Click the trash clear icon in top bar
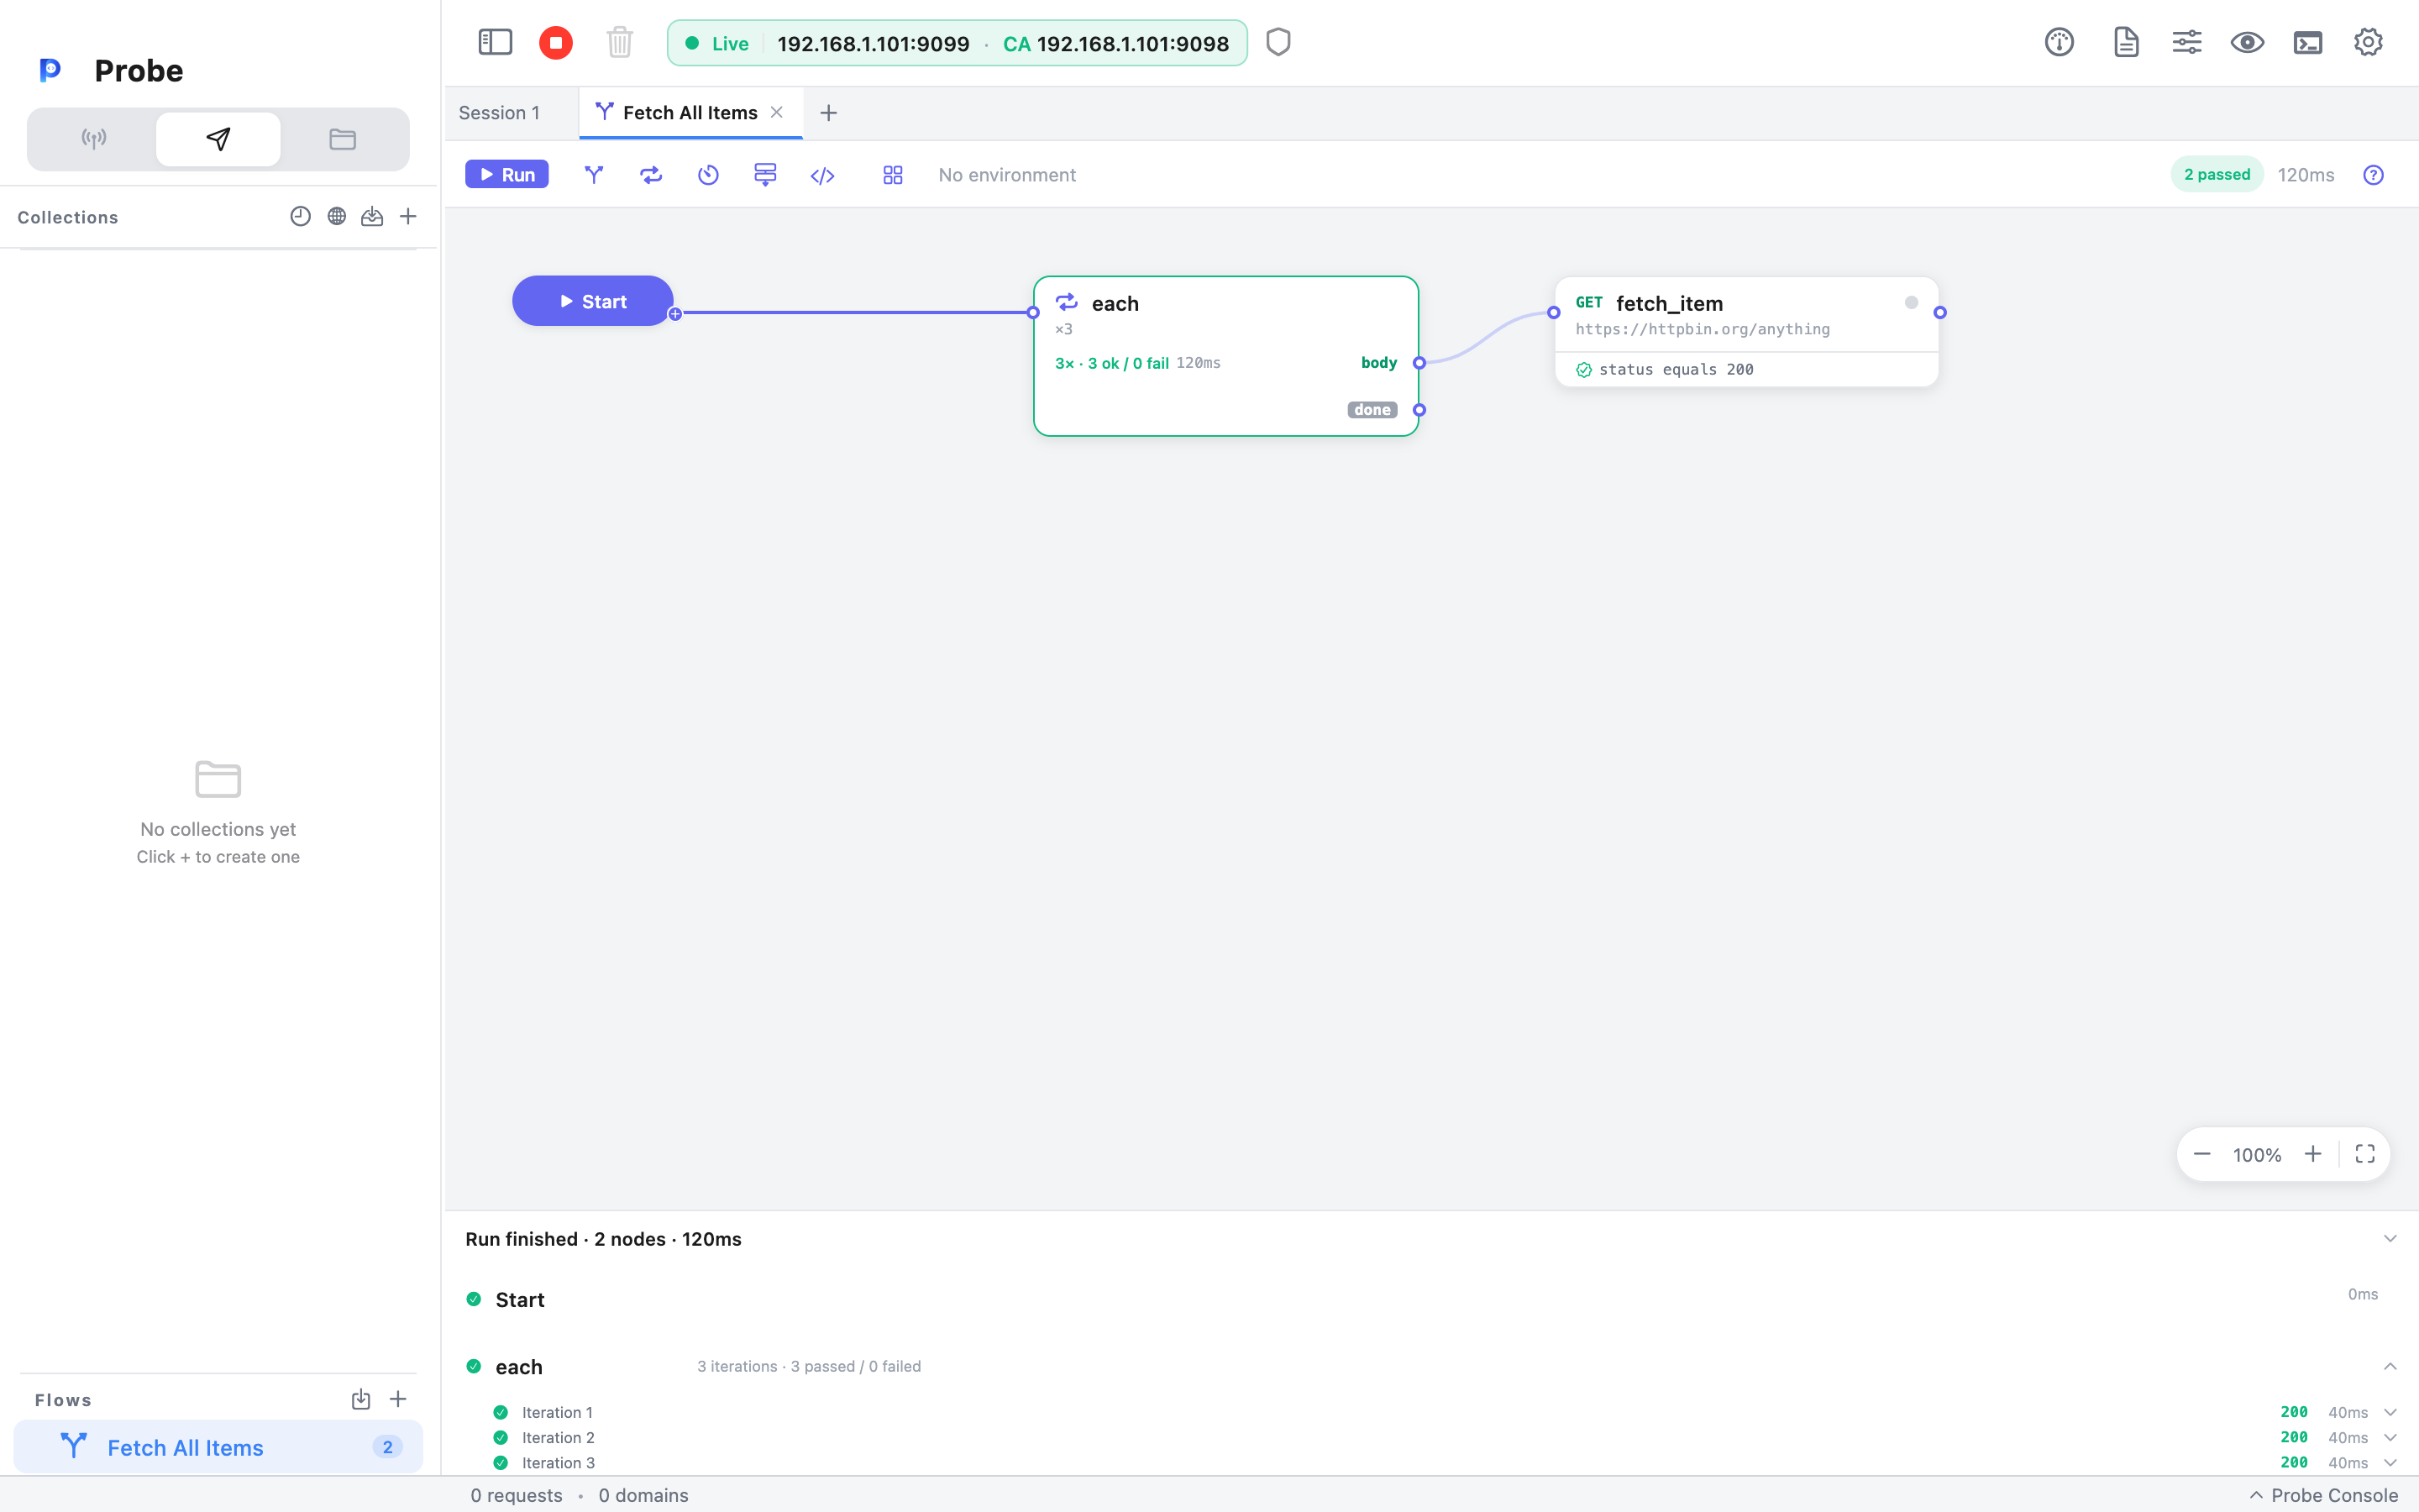The height and width of the screenshot is (1512, 2419). click(x=620, y=42)
